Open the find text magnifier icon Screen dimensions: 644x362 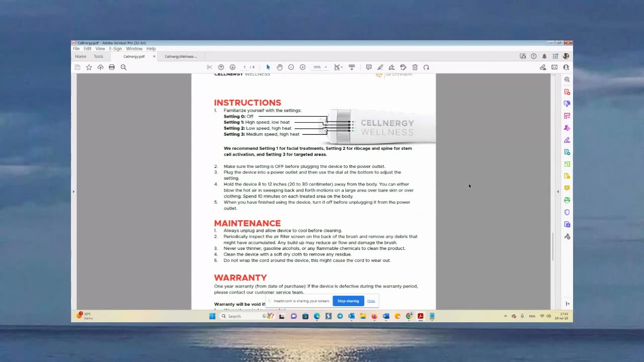[x=123, y=67]
